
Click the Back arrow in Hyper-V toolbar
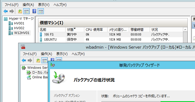(6, 11)
